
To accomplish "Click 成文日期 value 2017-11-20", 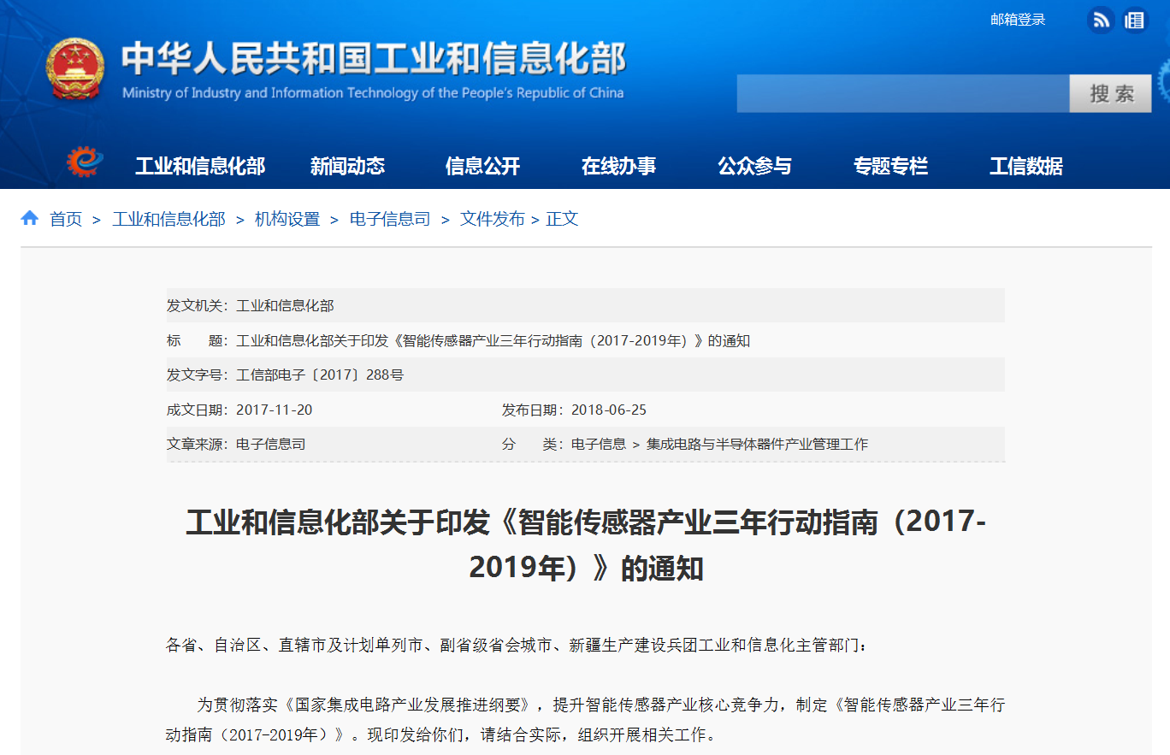I will pos(274,410).
